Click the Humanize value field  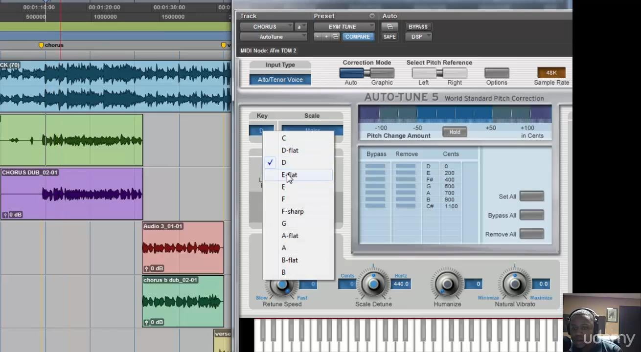(473, 284)
